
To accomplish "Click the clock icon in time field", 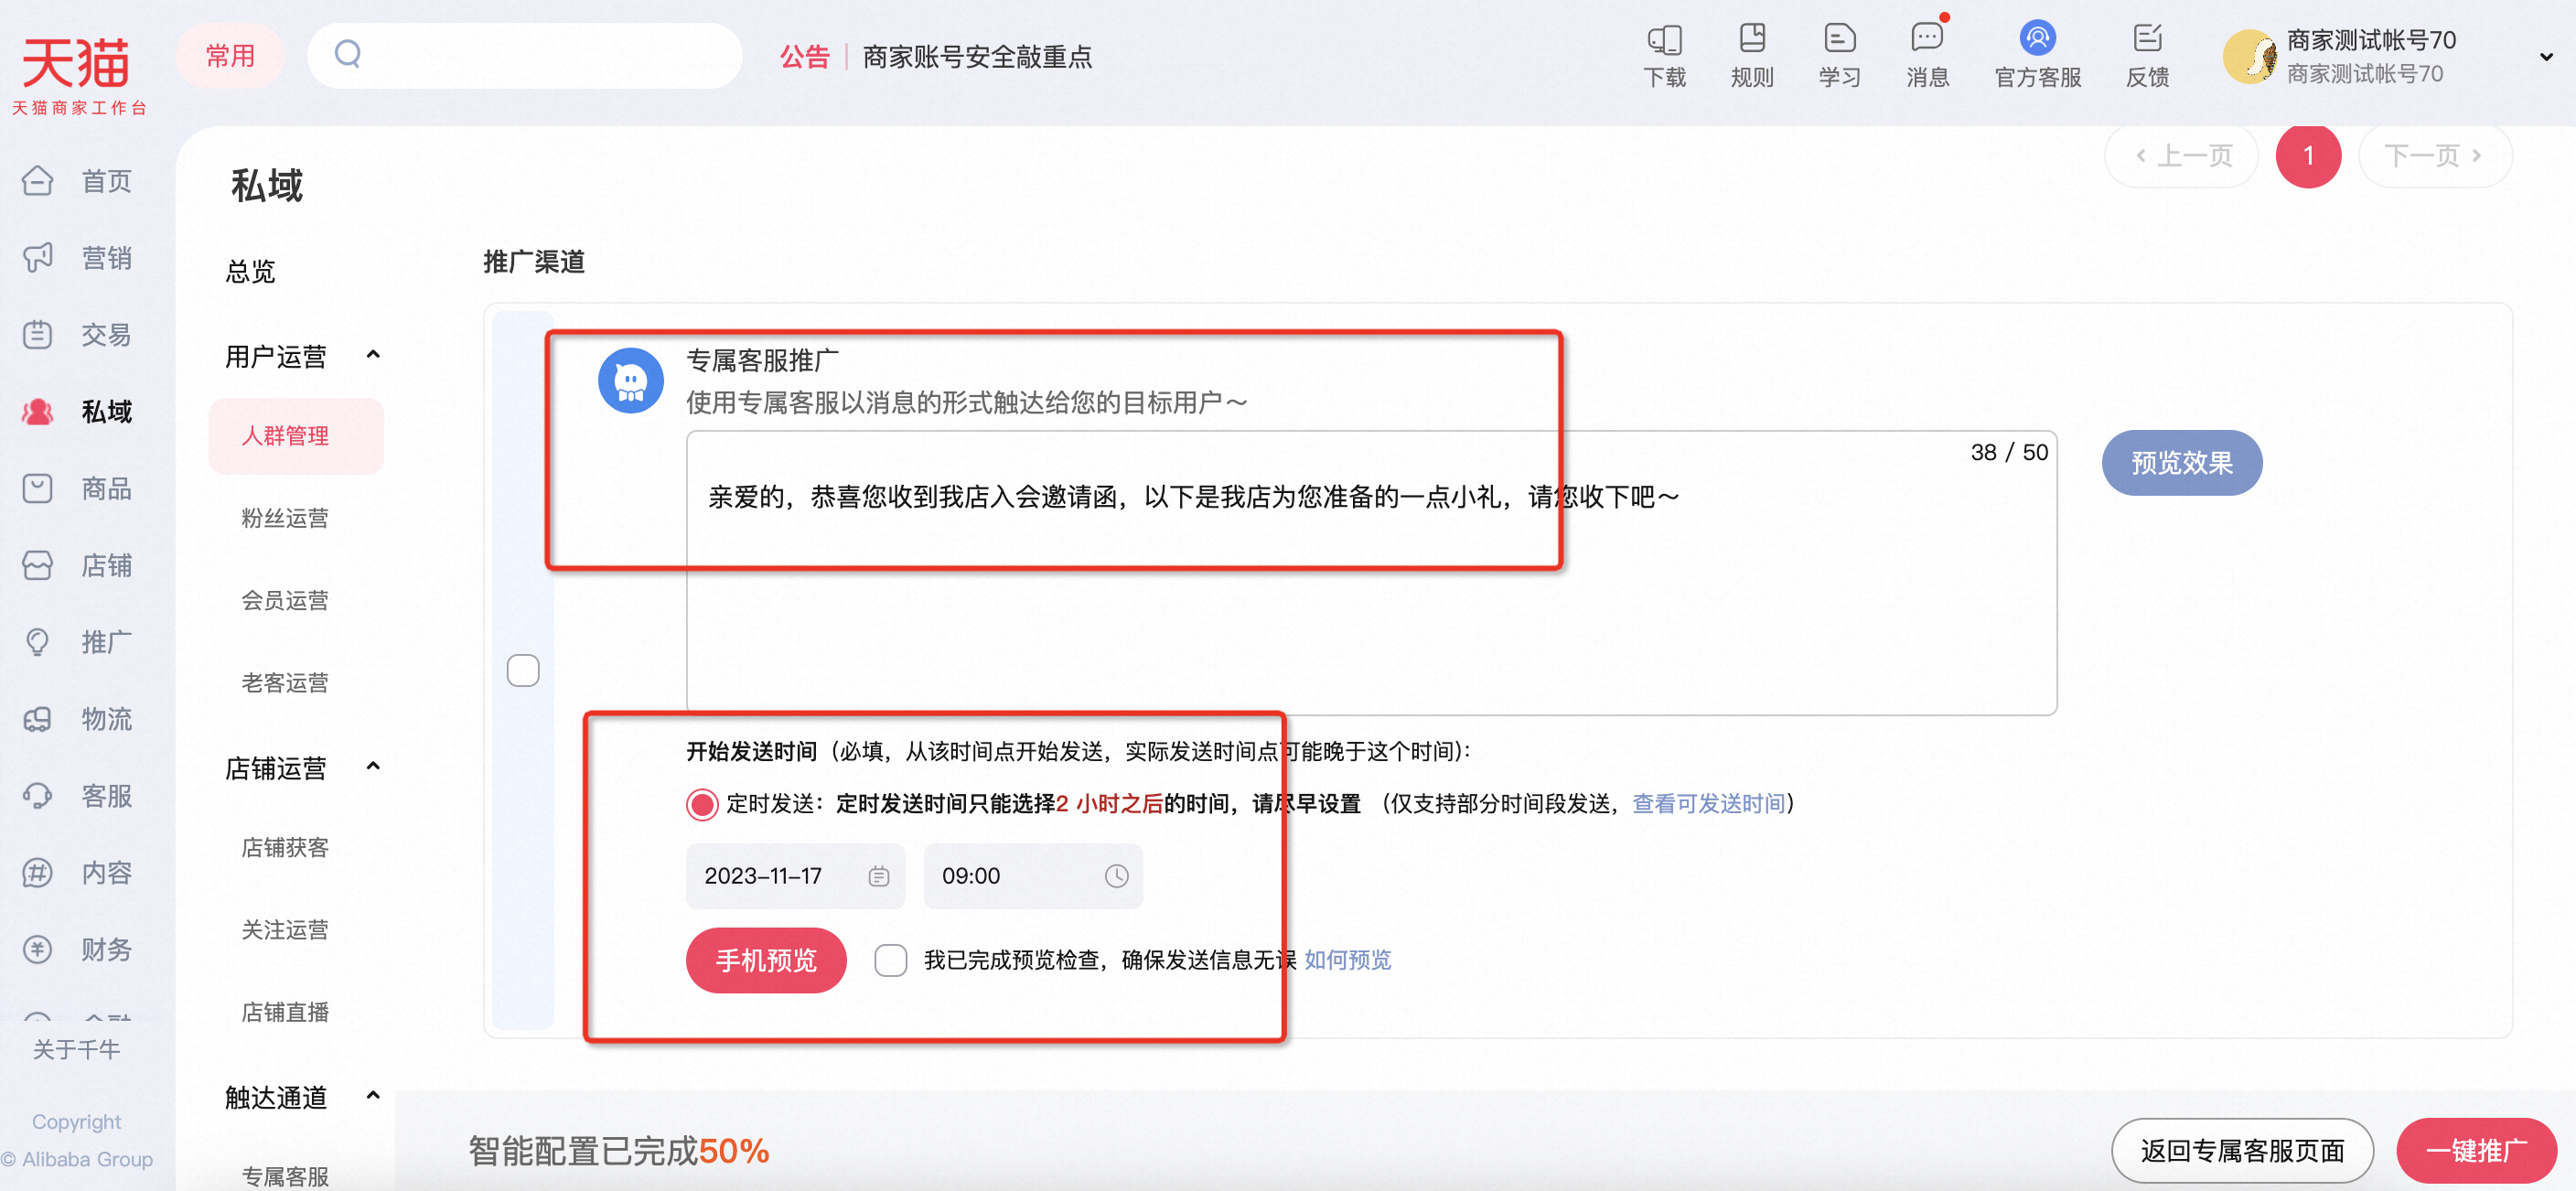I will pos(1116,876).
